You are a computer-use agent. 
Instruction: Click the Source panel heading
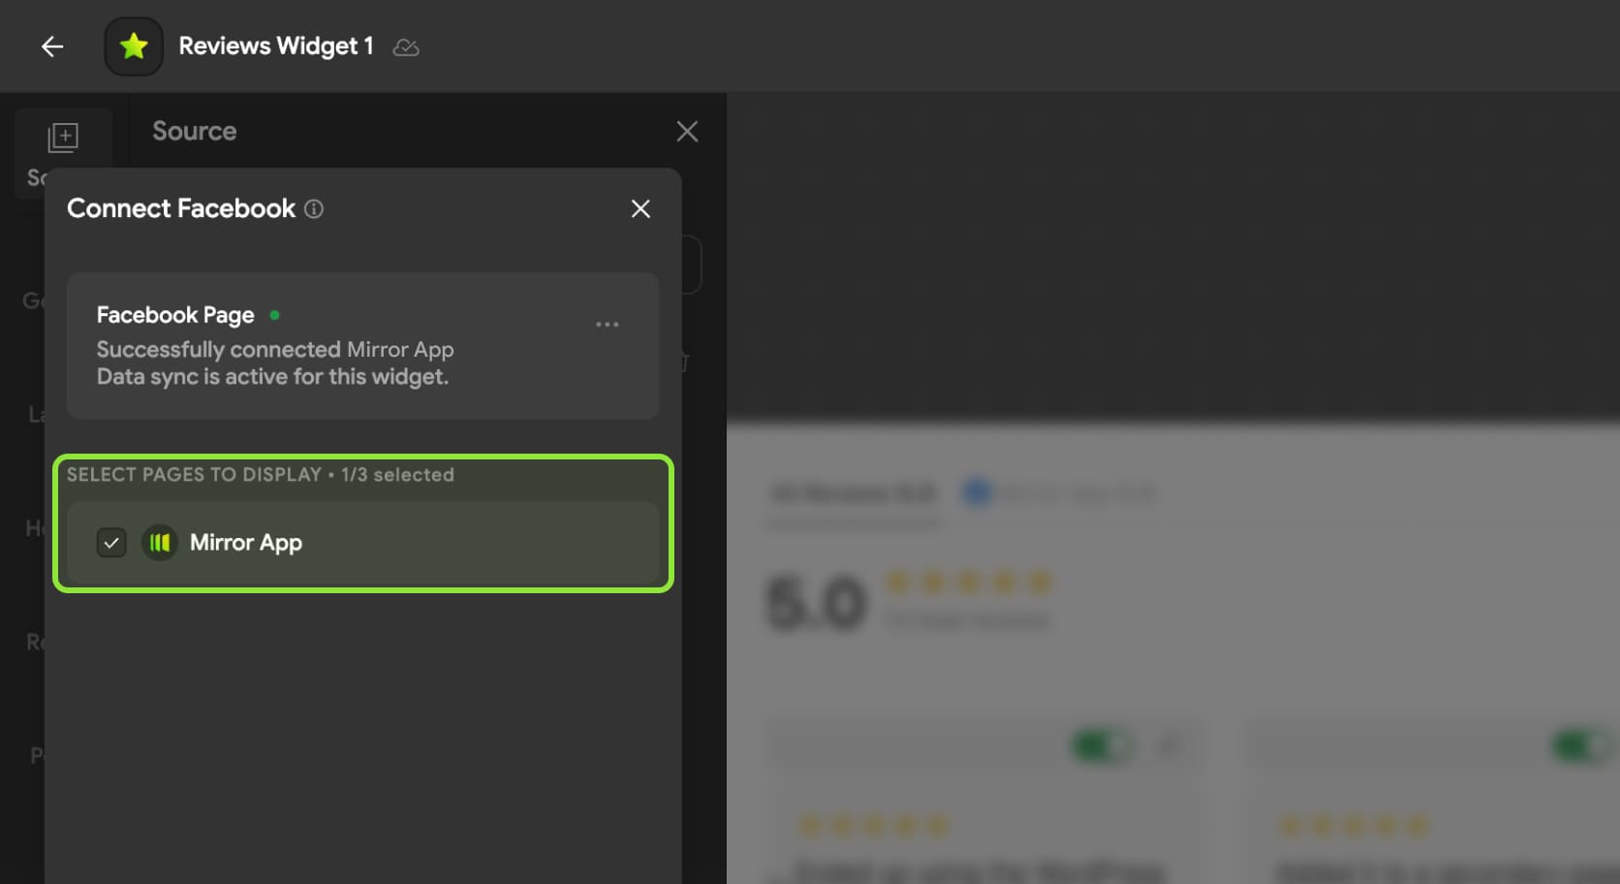[195, 131]
